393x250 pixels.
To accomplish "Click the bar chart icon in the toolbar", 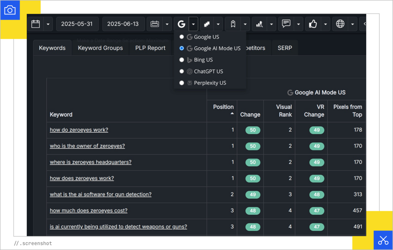I will tap(259, 24).
